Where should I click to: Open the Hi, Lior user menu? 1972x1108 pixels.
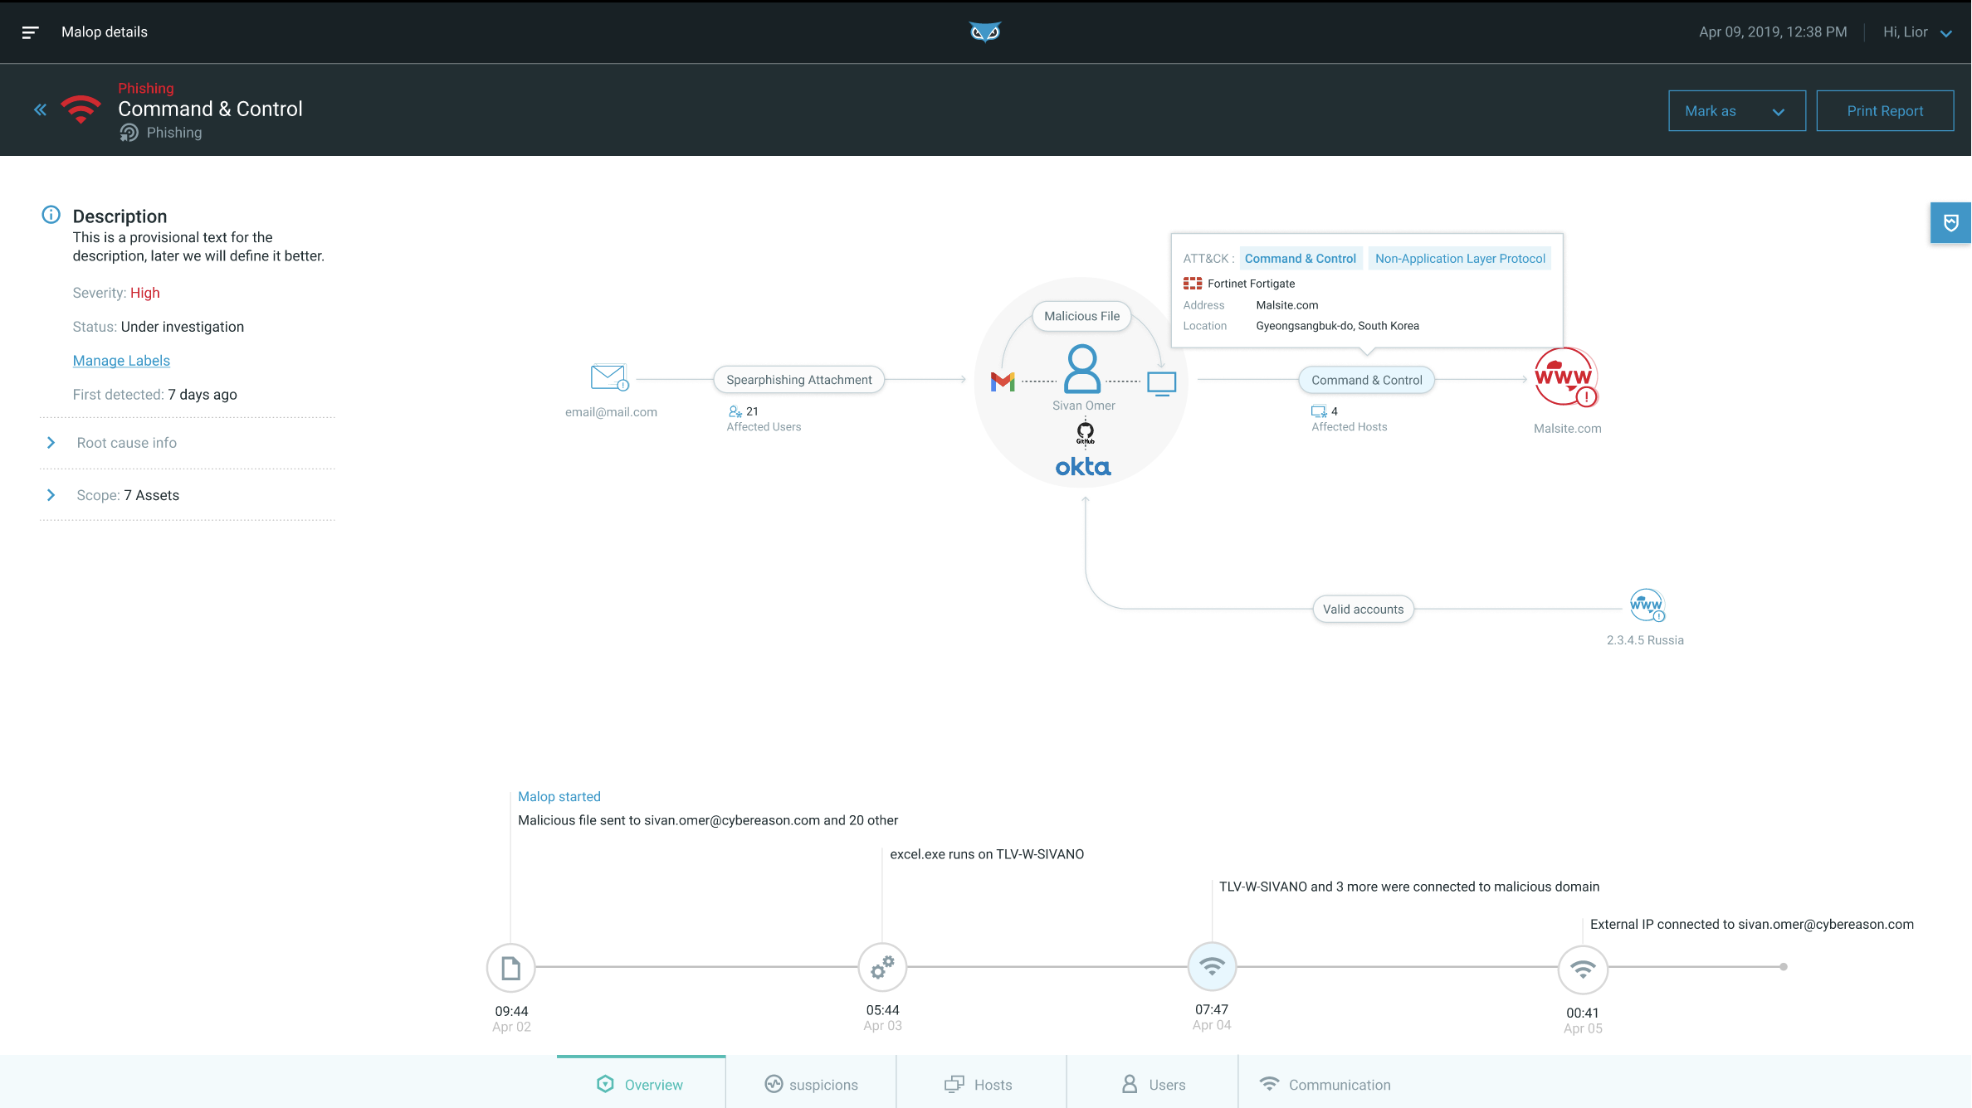(1918, 32)
